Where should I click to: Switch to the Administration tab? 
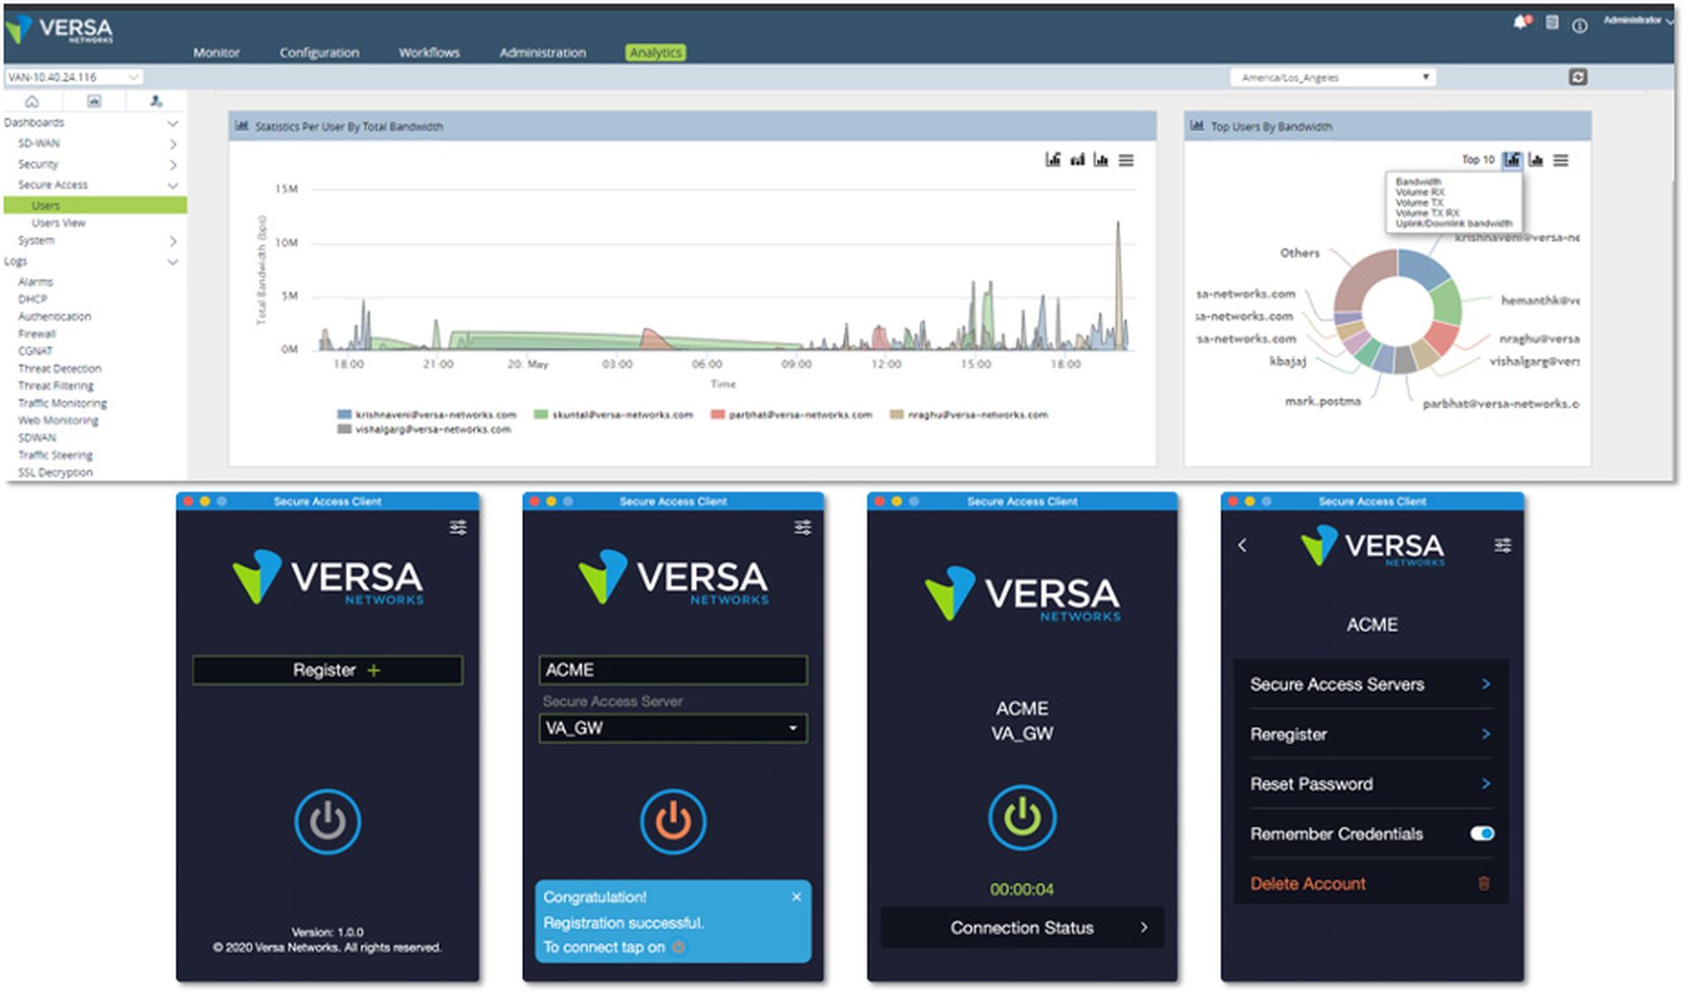[542, 53]
